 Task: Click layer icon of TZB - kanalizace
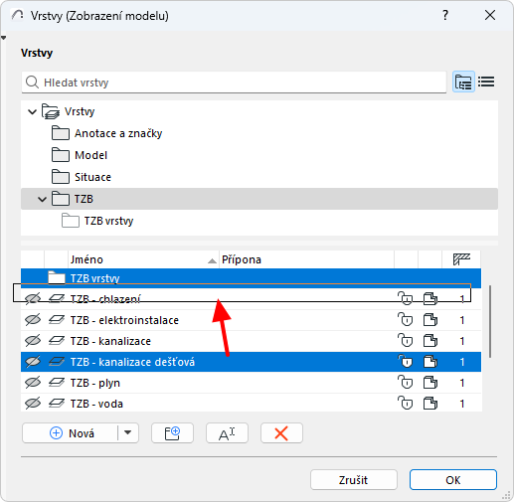pos(57,341)
